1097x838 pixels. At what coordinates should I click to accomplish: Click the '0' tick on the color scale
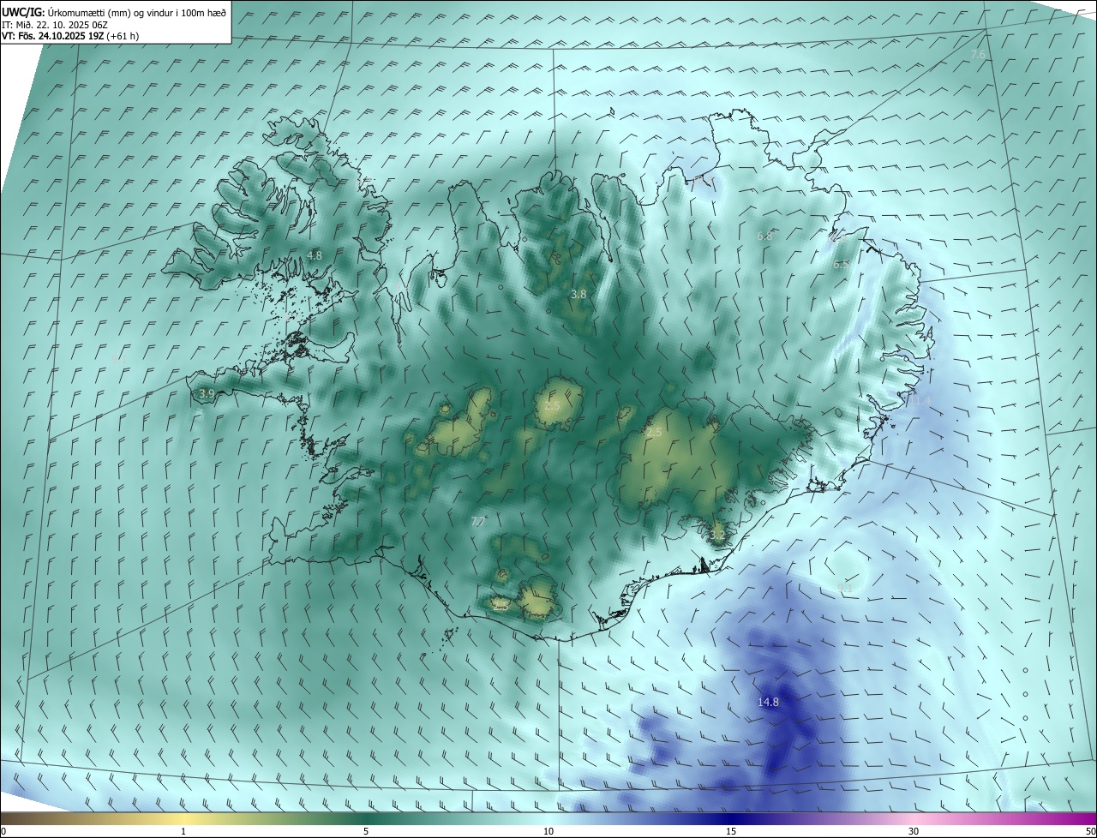3,831
